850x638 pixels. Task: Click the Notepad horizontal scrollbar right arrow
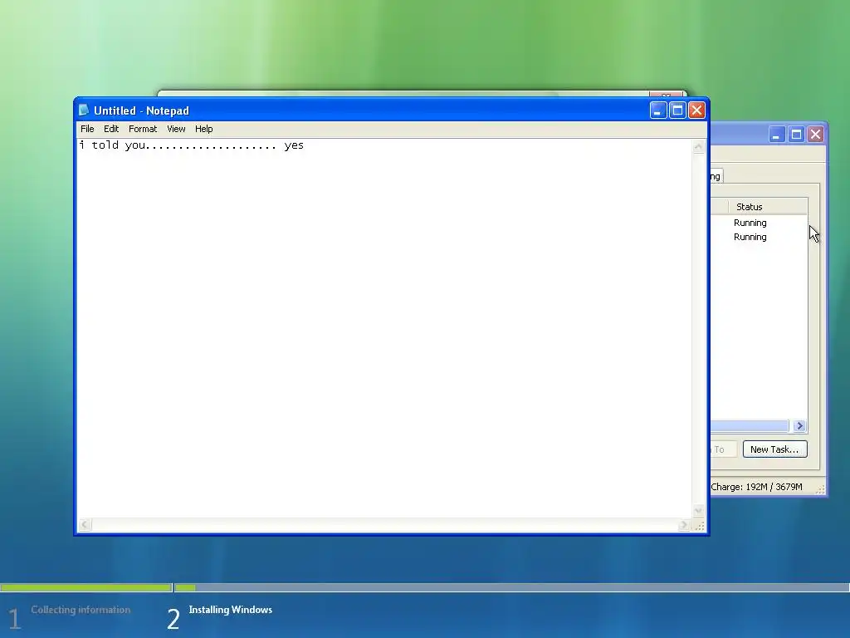tap(684, 525)
